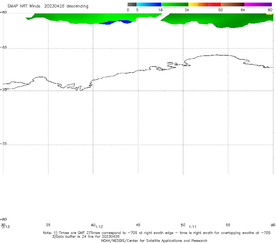276x243 pixels.
Task: Click the longitude axis label '60' at bottom right
Action: coord(273,225)
